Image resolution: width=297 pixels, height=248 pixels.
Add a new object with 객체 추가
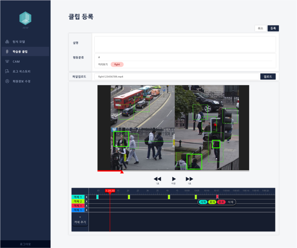click(x=80, y=220)
